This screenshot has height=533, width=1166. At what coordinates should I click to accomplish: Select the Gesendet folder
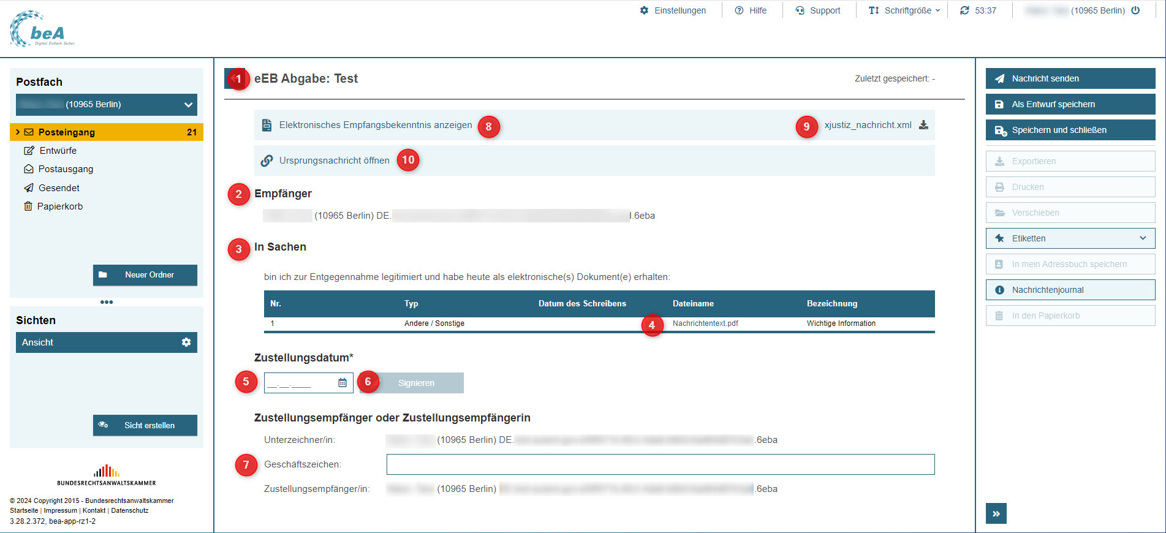[x=59, y=188]
